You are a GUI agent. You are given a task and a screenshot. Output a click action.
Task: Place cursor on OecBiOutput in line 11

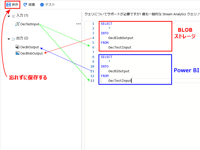tap(119, 71)
